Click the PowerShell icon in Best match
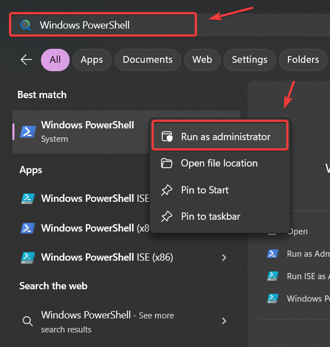330x347 pixels. pos(28,132)
